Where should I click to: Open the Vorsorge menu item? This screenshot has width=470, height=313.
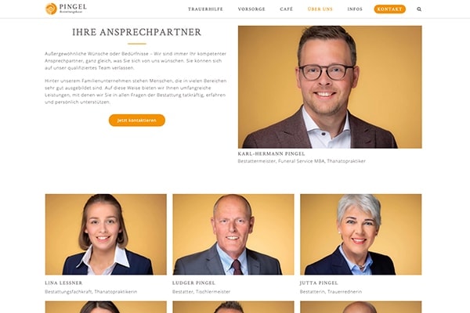tap(251, 9)
